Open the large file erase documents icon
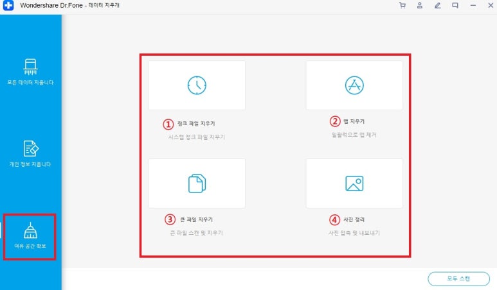The height and width of the screenshot is (290, 497). tap(196, 183)
